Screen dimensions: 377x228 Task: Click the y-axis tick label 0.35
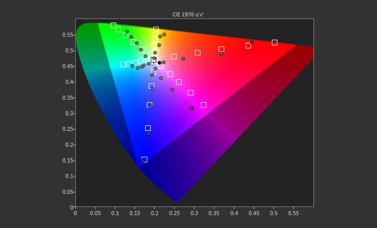[67, 98]
